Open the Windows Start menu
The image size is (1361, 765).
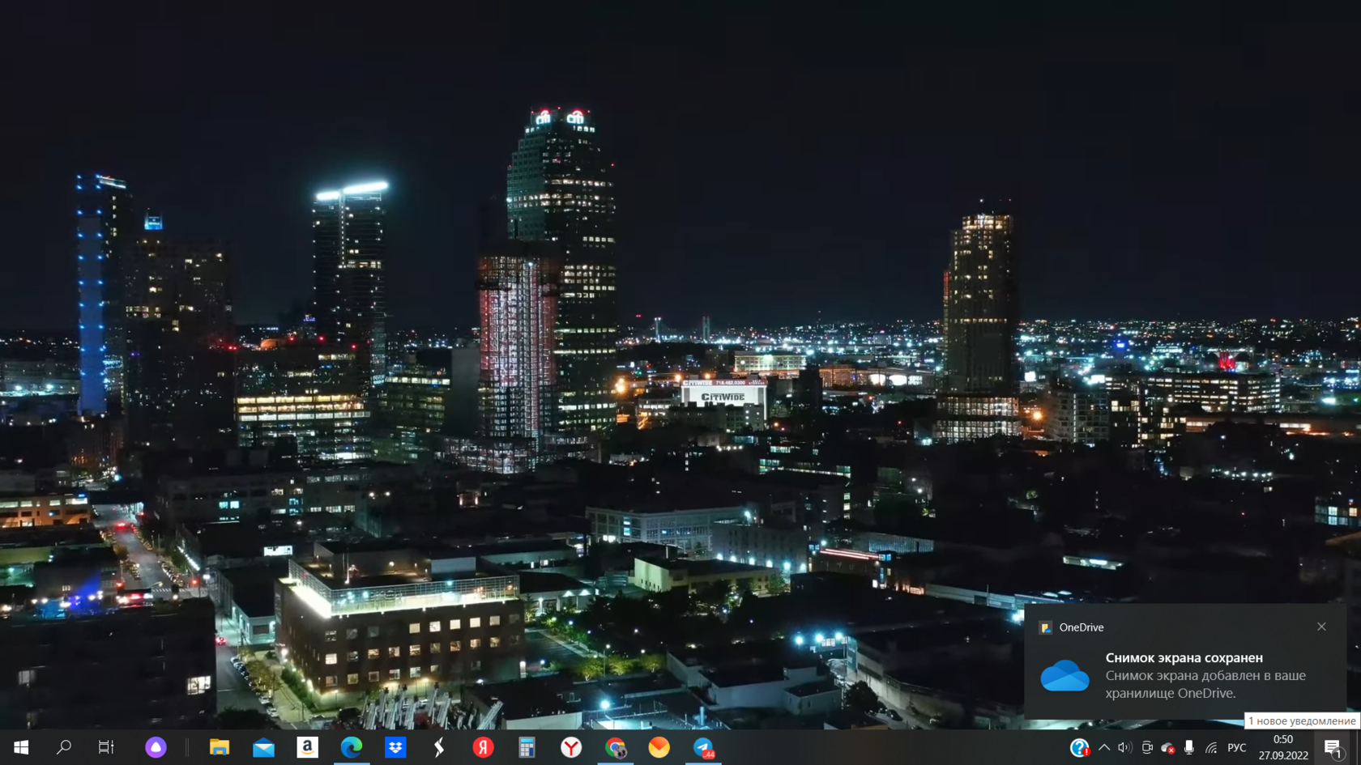(x=21, y=747)
